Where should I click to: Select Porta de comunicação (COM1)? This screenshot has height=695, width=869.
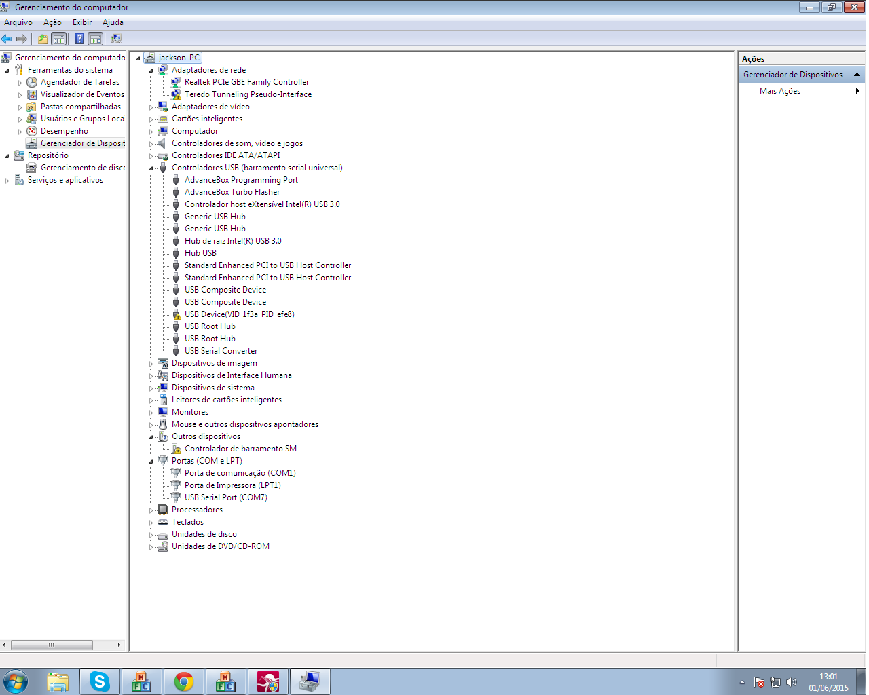coord(240,473)
